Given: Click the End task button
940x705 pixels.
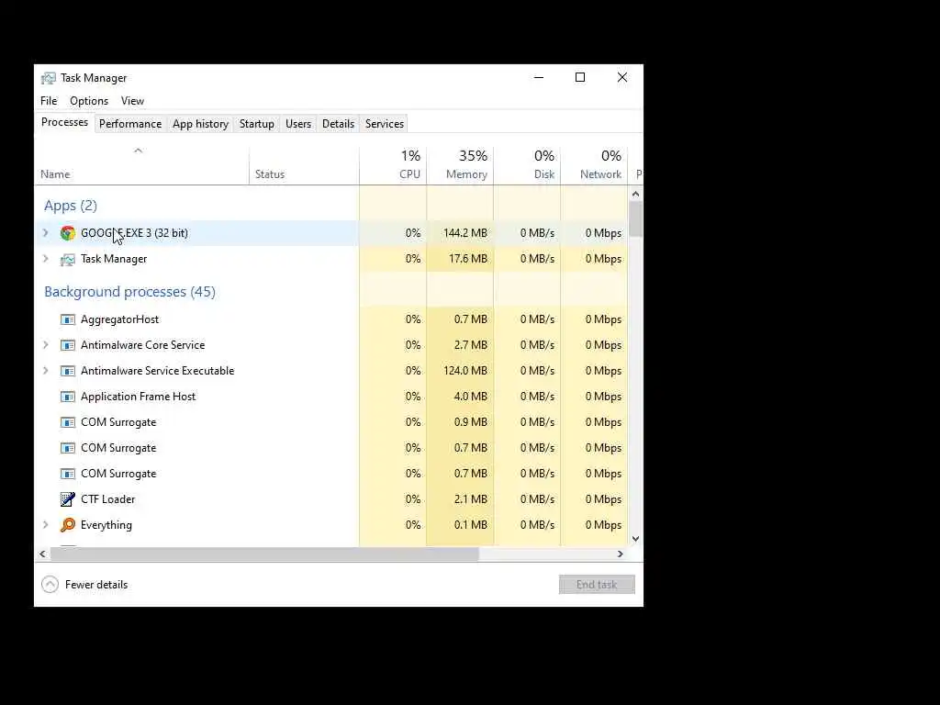Looking at the screenshot, I should click(597, 585).
